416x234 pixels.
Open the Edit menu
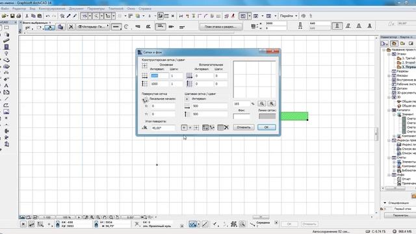point(19,8)
